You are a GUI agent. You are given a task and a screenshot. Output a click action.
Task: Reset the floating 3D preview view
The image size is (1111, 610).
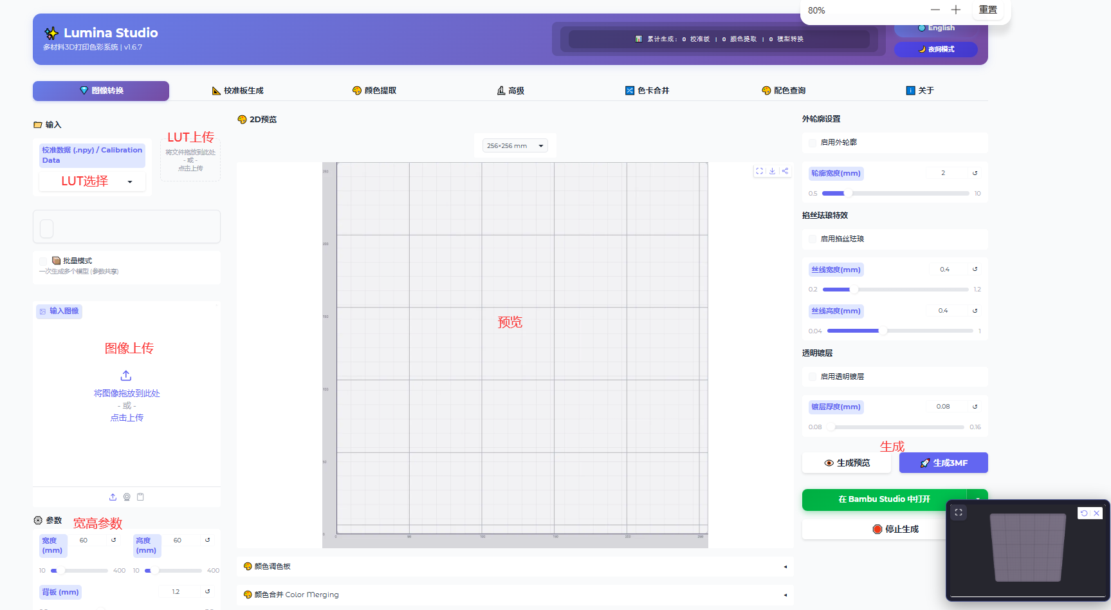pos(1084,513)
